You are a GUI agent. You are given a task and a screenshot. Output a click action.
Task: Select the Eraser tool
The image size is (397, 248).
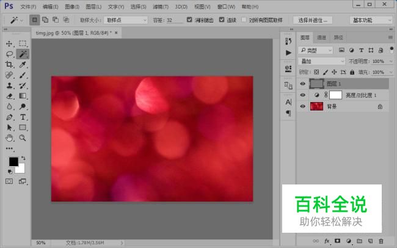9,96
